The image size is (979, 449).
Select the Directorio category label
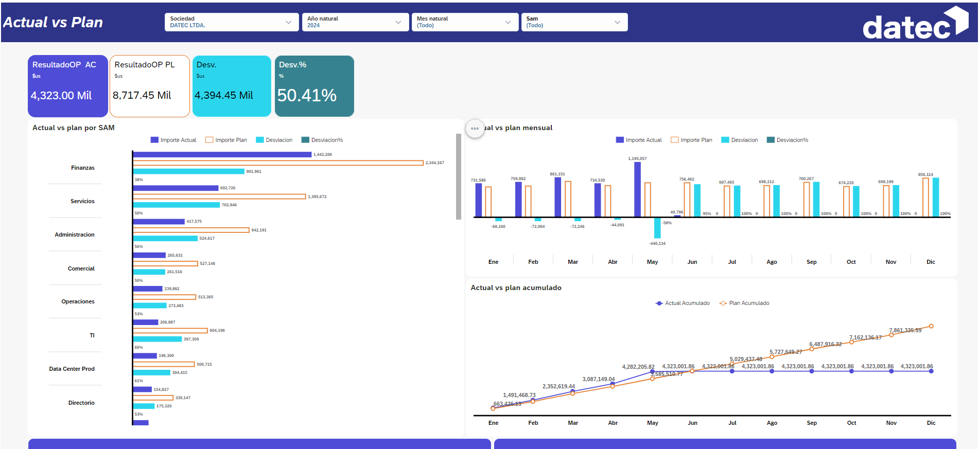coord(81,403)
